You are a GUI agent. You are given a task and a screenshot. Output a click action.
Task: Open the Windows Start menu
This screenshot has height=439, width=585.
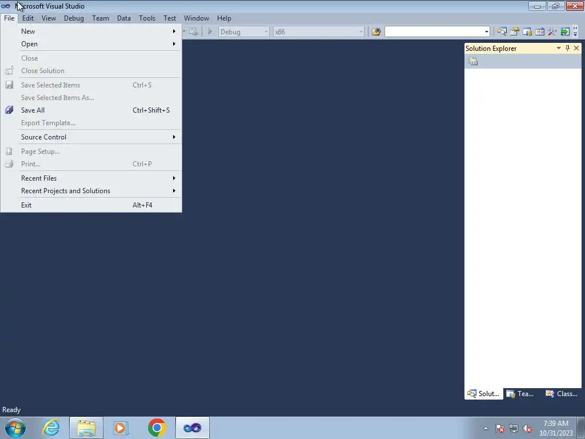15,428
